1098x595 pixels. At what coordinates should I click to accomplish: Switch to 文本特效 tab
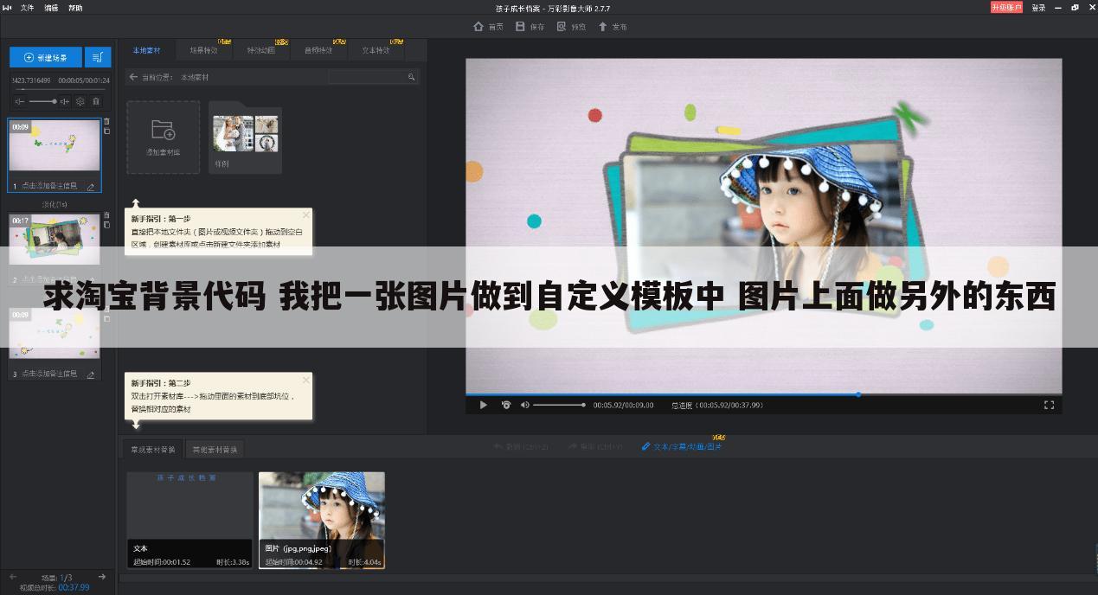pyautogui.click(x=376, y=50)
